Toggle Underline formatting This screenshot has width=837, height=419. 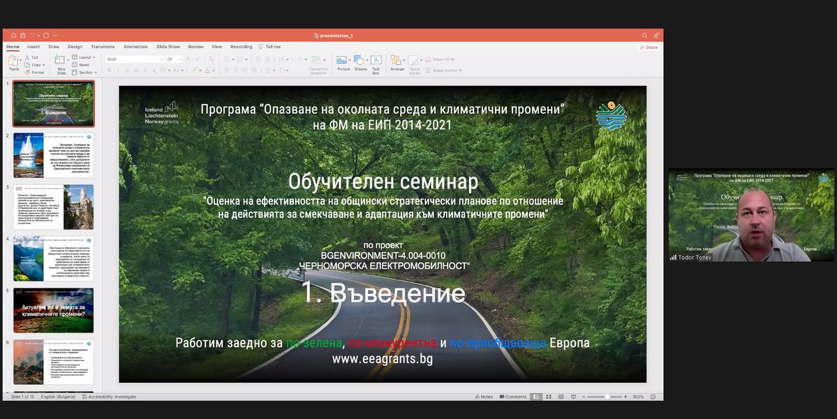click(x=127, y=70)
